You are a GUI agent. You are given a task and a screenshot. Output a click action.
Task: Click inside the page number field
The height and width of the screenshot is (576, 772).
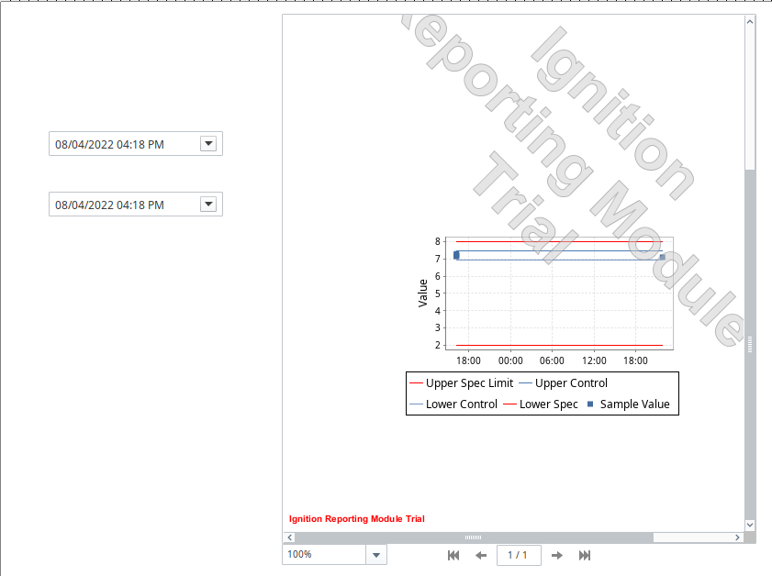coord(519,555)
